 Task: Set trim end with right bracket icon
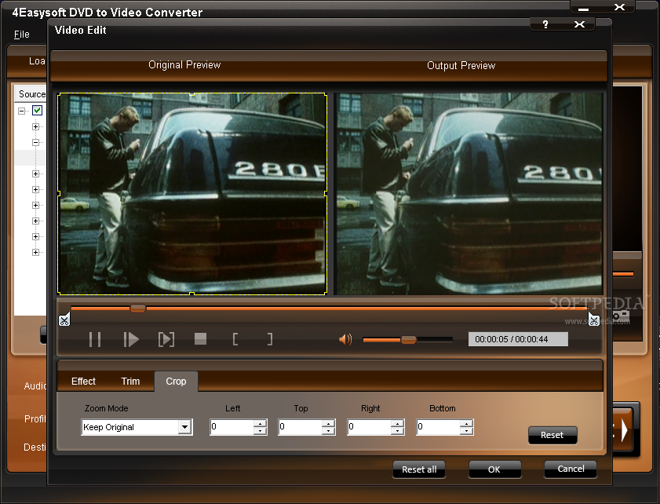point(270,339)
